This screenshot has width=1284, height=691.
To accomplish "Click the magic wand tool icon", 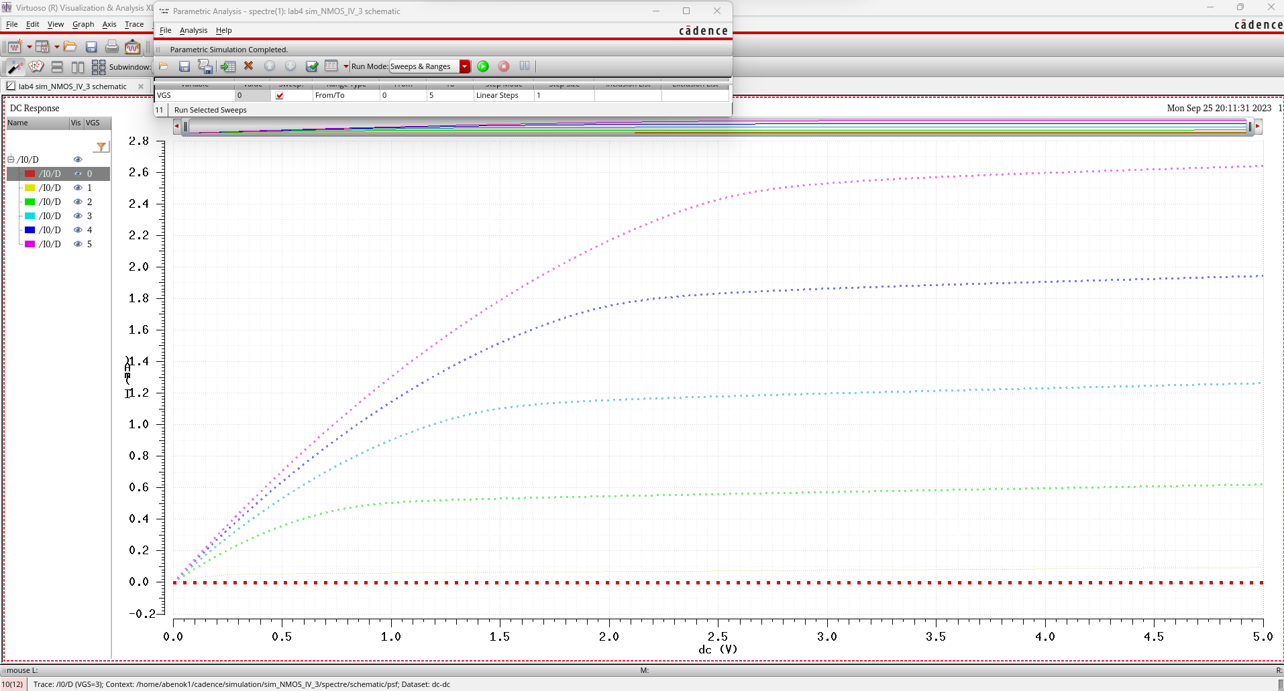I will [15, 67].
